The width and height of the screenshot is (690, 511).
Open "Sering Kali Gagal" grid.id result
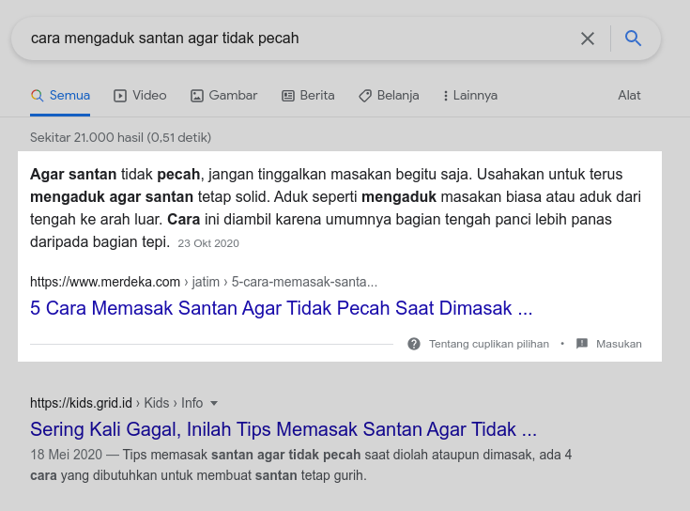(283, 430)
